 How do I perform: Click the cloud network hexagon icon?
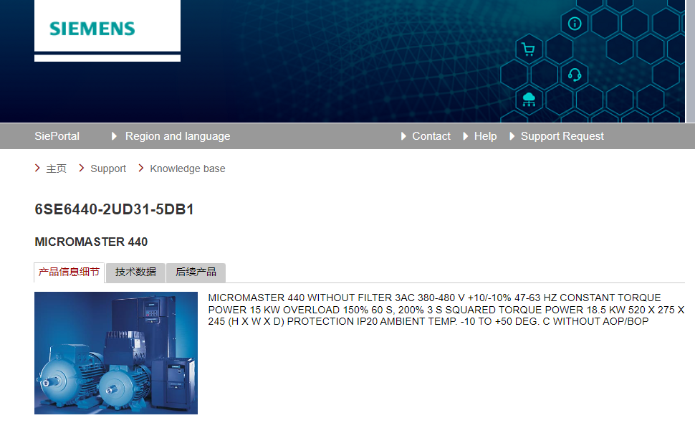[x=529, y=99]
